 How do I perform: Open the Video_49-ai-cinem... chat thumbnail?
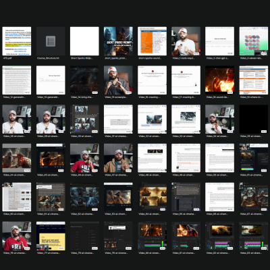click(x=186, y=158)
